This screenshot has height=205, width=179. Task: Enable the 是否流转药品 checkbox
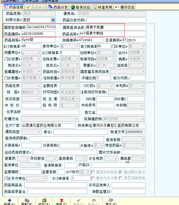click(x=121, y=178)
